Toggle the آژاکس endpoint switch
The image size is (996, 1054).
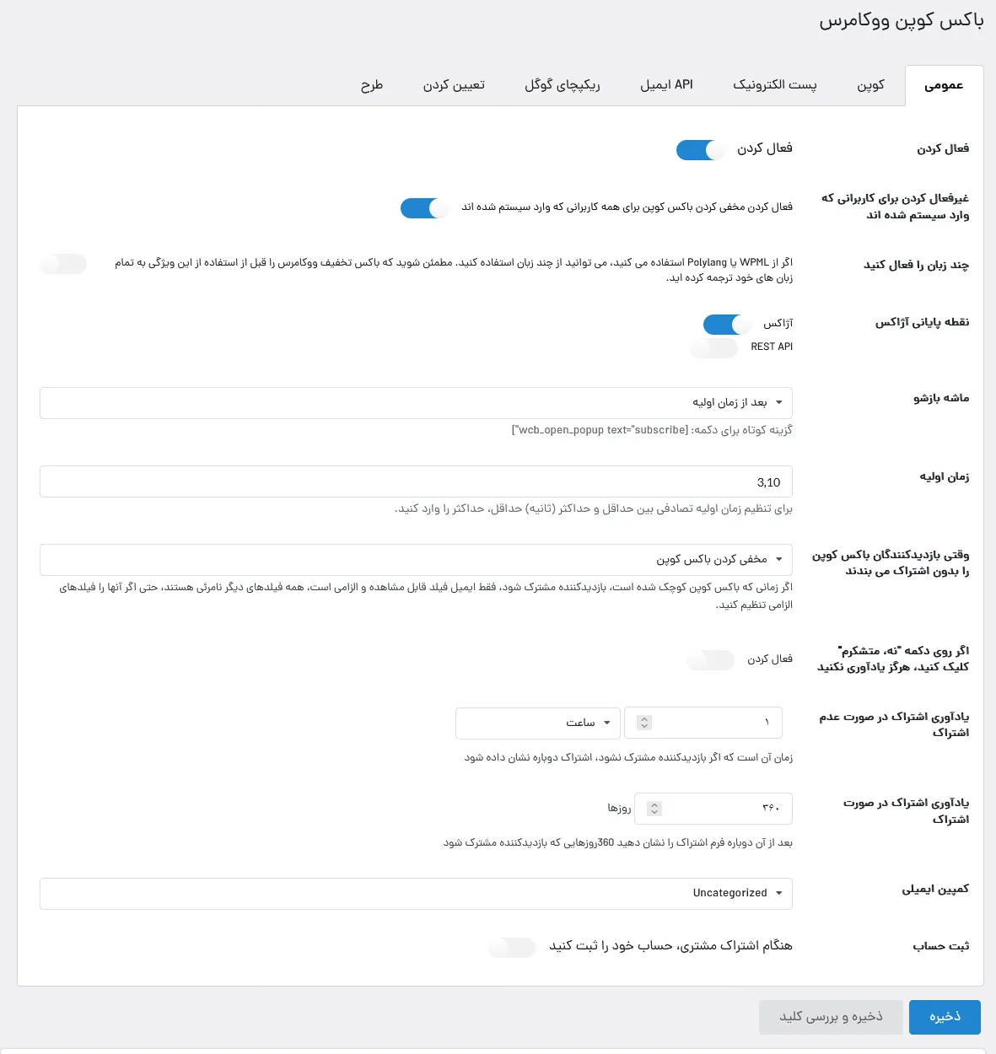728,325
